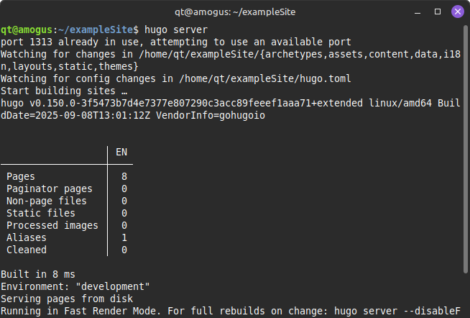Click the typed 'hugo server' command

[175, 29]
